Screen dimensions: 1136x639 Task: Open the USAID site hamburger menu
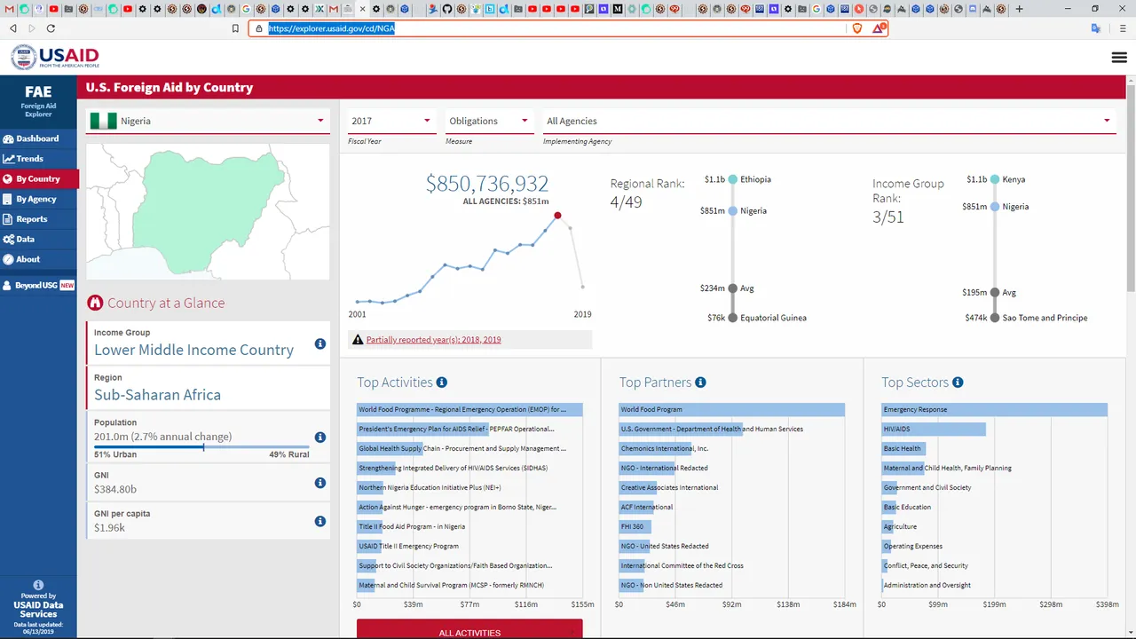tap(1118, 58)
